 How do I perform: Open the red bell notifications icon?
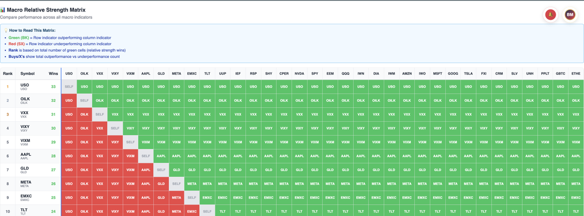(x=550, y=15)
